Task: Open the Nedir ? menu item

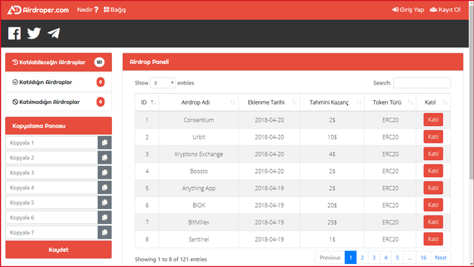Action: pyautogui.click(x=87, y=10)
